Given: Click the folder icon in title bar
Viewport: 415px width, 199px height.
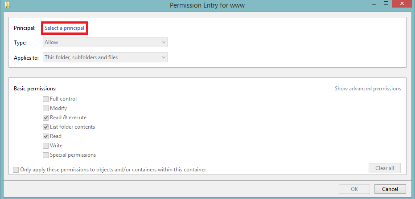Looking at the screenshot, I should (7, 5).
